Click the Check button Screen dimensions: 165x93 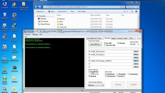(x=118, y=84)
